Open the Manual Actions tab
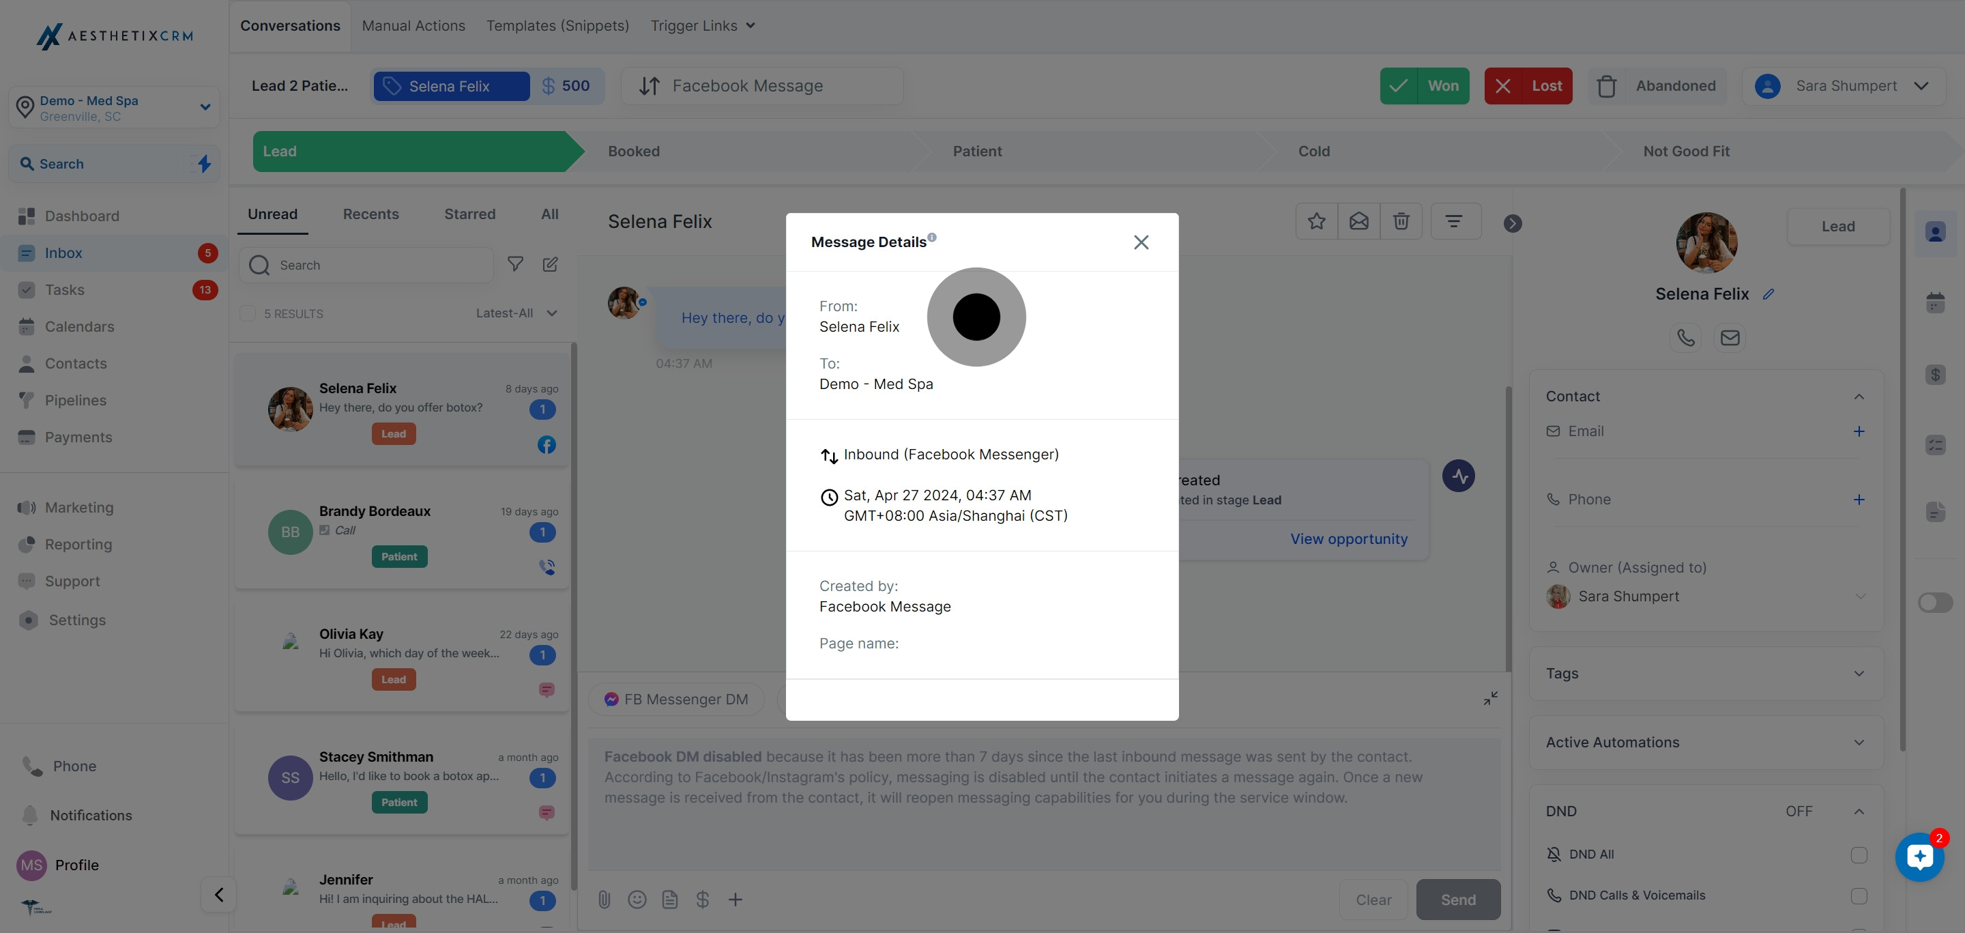1965x933 pixels. pos(413,26)
